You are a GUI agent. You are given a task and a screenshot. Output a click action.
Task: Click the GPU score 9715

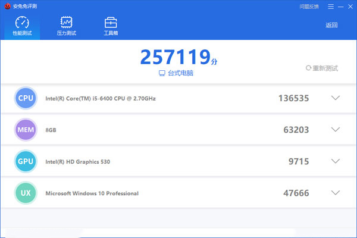click(x=299, y=161)
